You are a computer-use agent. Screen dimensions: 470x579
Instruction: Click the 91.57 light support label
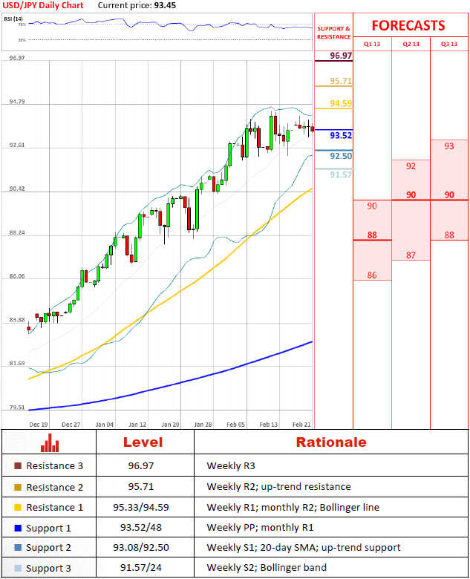click(x=341, y=174)
